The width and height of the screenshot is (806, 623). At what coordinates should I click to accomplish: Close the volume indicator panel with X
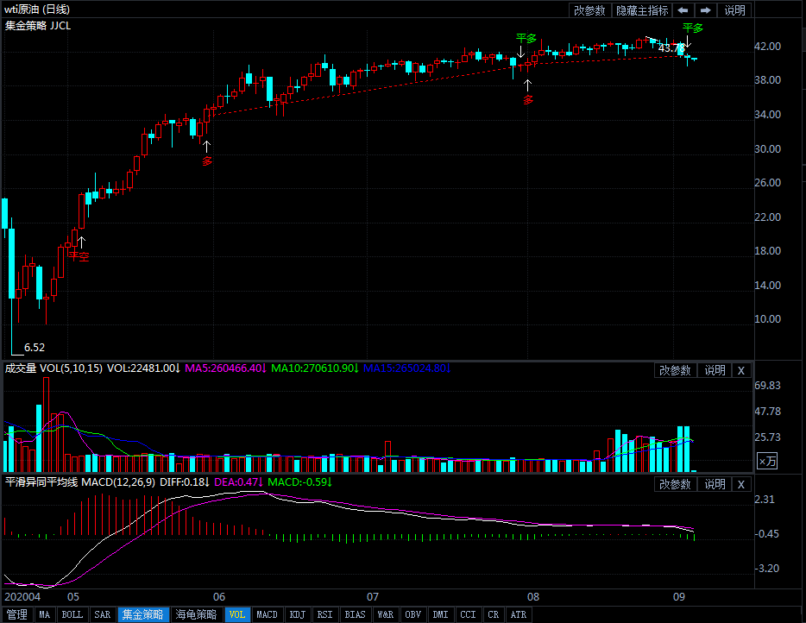coord(740,371)
